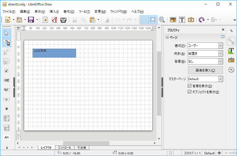This screenshot has width=237, height=156.
Task: Export directly as PDF icon
Action: tap(54, 20)
